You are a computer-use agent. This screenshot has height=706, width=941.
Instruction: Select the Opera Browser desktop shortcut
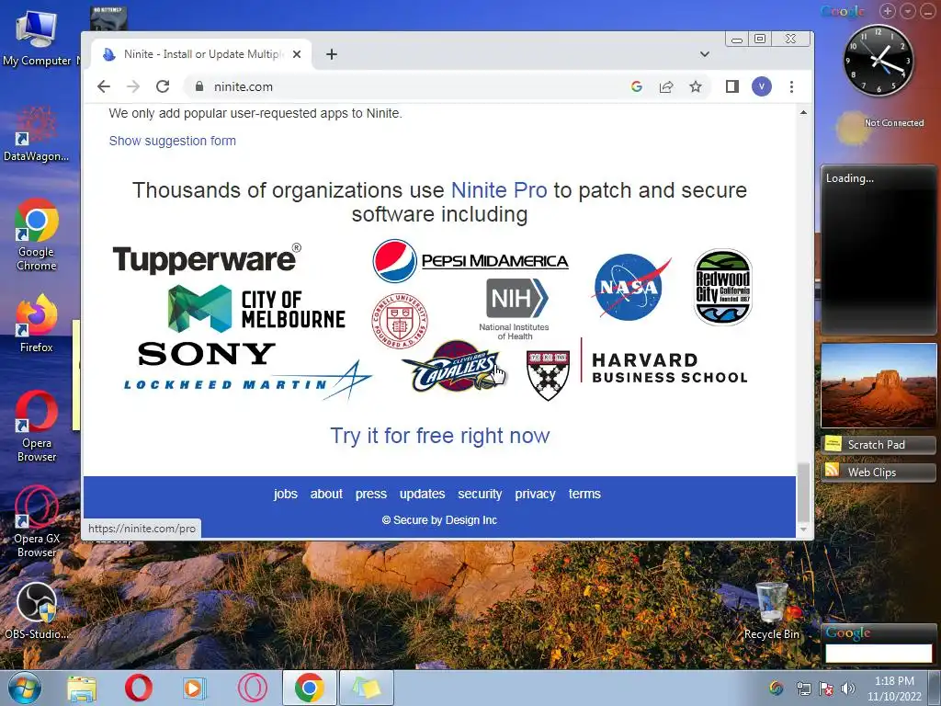[36, 427]
